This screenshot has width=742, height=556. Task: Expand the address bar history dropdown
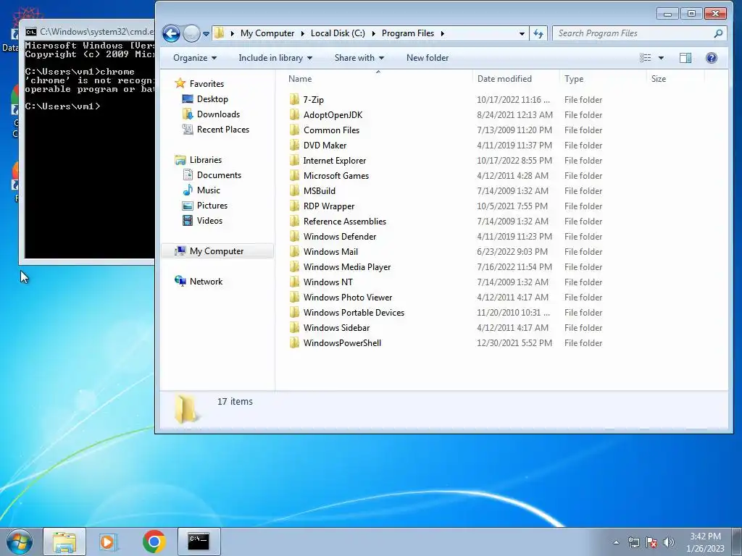tap(522, 33)
